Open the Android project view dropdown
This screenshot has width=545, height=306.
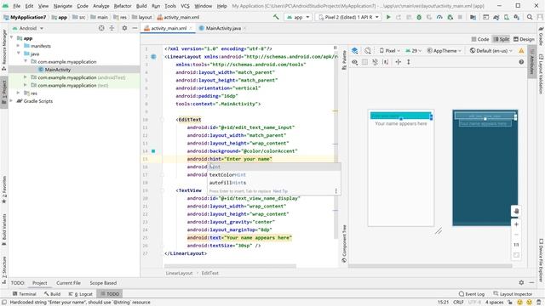point(28,28)
